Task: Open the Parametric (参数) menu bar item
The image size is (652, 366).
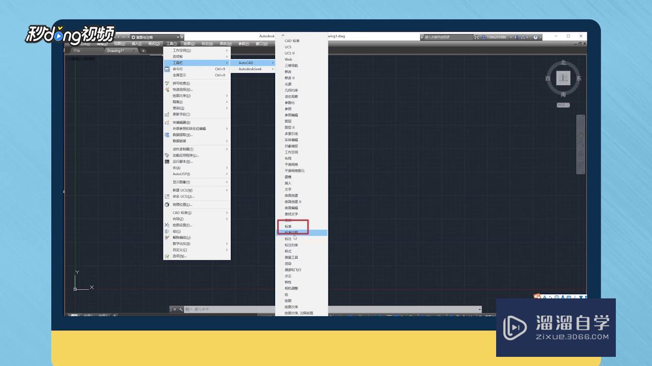Action: (x=244, y=44)
